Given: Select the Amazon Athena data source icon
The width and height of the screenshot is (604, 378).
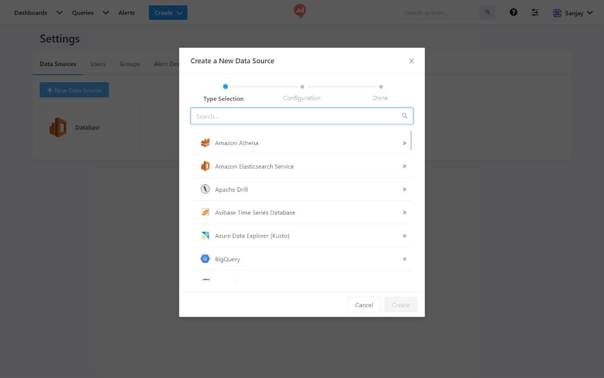Looking at the screenshot, I should [205, 142].
